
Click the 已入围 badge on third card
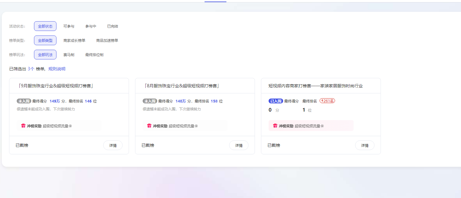276,101
